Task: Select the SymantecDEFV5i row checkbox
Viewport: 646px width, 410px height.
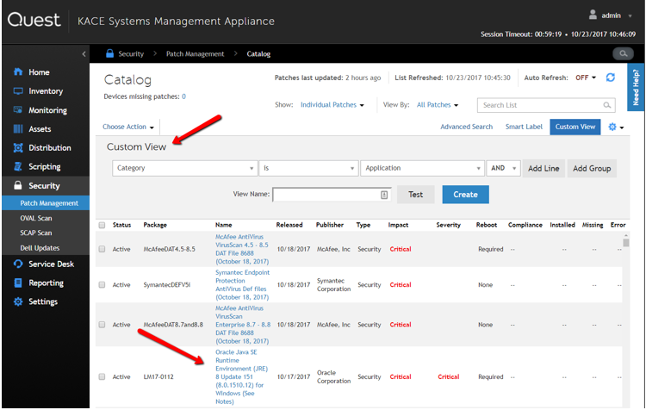Action: click(x=102, y=285)
